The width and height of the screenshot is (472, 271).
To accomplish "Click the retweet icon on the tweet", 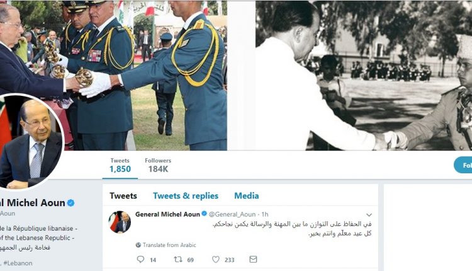I will (178, 259).
